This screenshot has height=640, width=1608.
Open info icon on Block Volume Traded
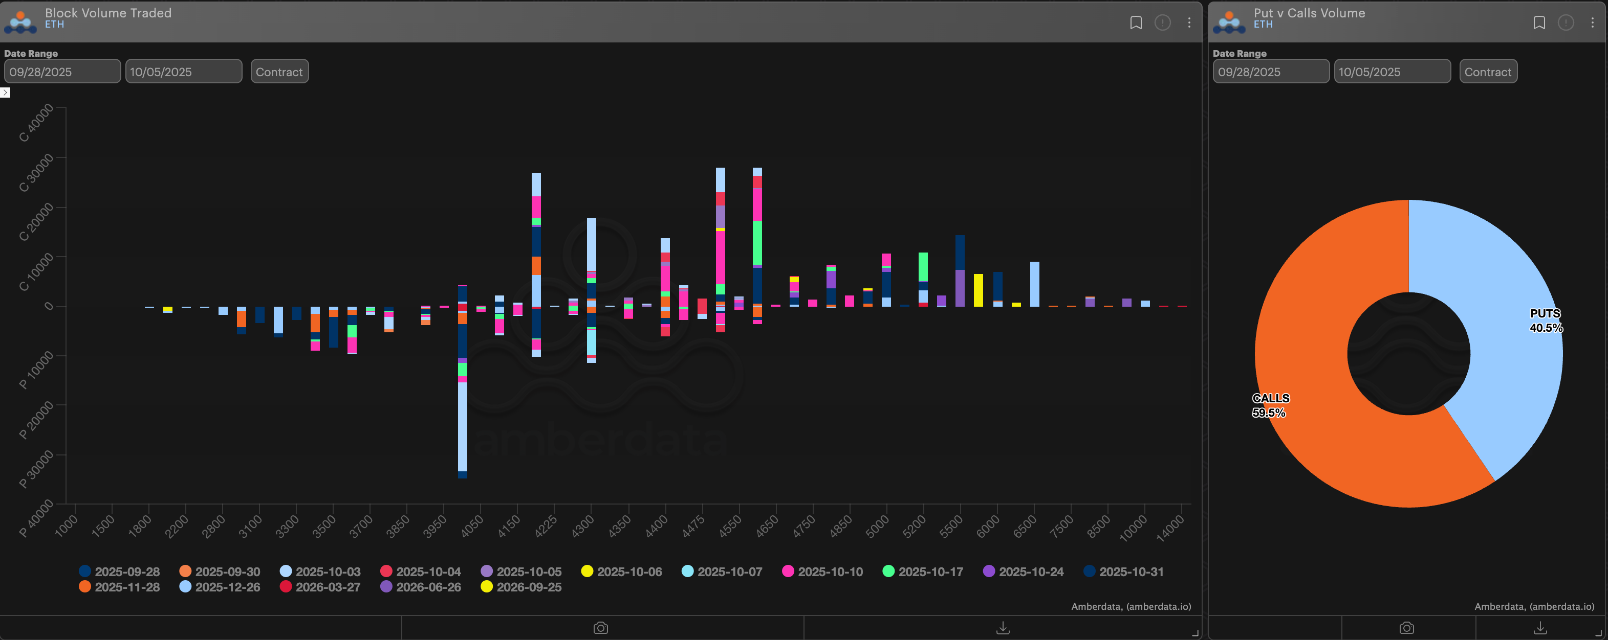(1162, 22)
